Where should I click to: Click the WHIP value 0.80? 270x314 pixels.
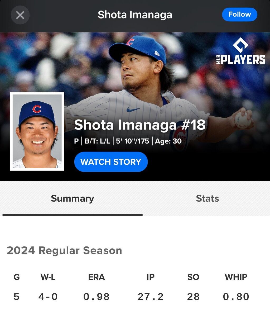point(236,297)
